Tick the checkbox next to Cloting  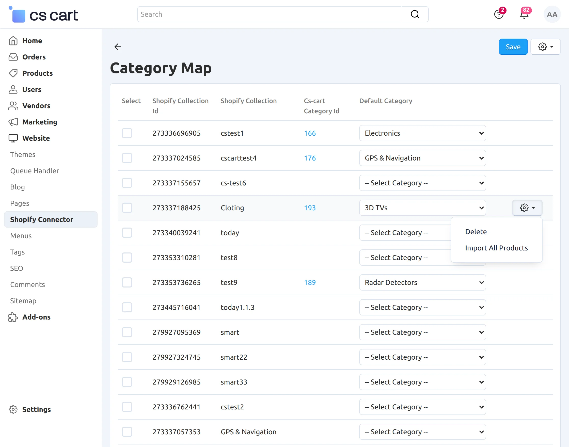click(127, 207)
